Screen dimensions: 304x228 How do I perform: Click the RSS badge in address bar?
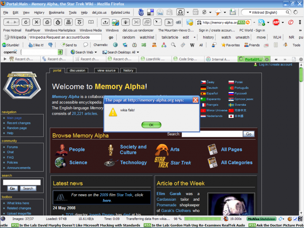241,22
